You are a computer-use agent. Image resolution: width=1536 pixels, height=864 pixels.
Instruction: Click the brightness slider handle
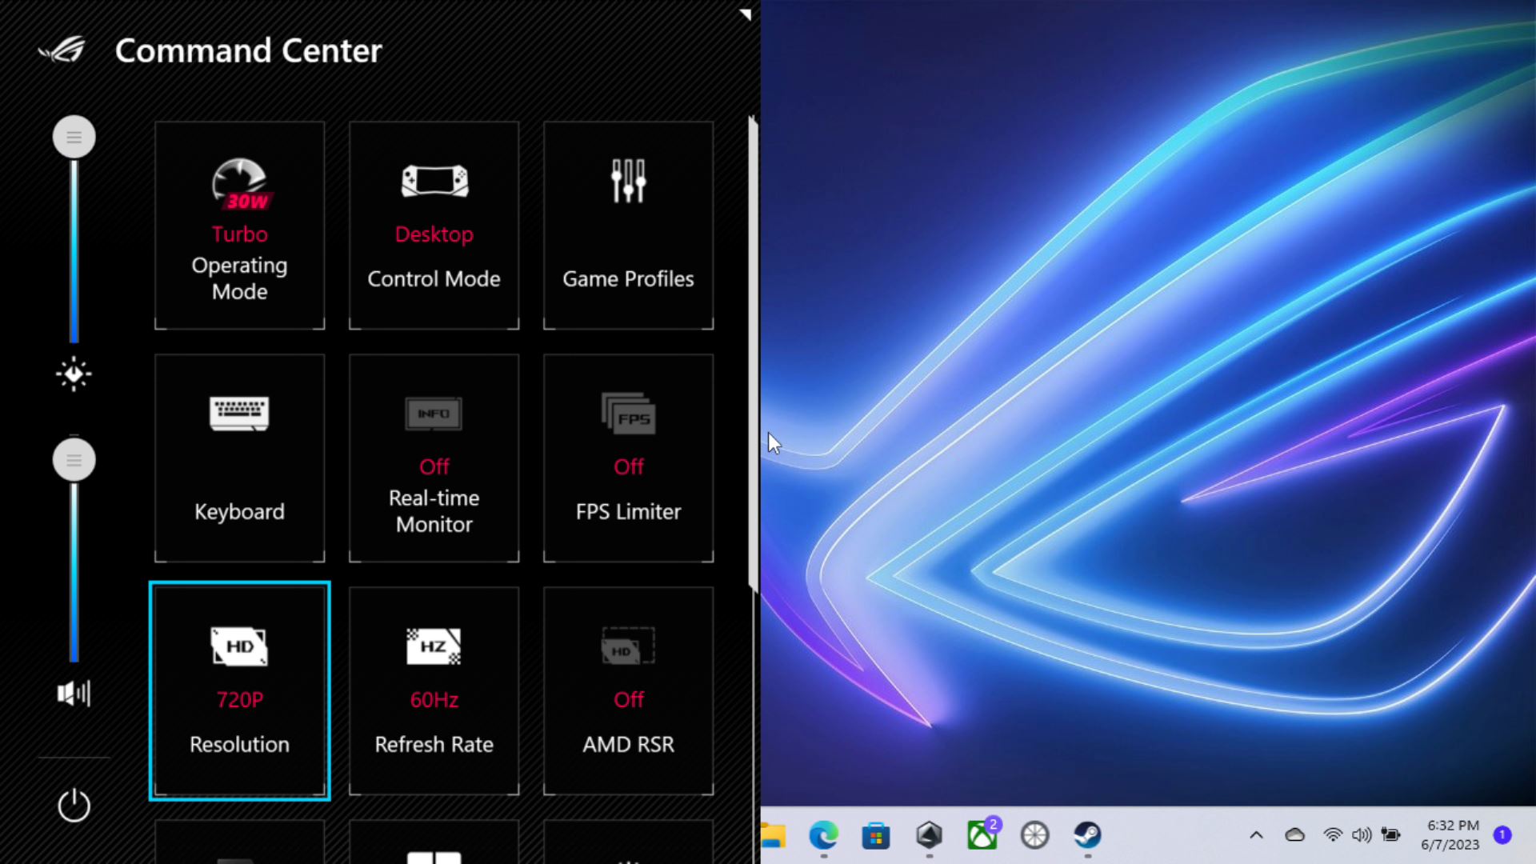[74, 138]
